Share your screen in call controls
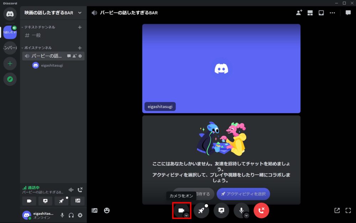 coord(221,211)
